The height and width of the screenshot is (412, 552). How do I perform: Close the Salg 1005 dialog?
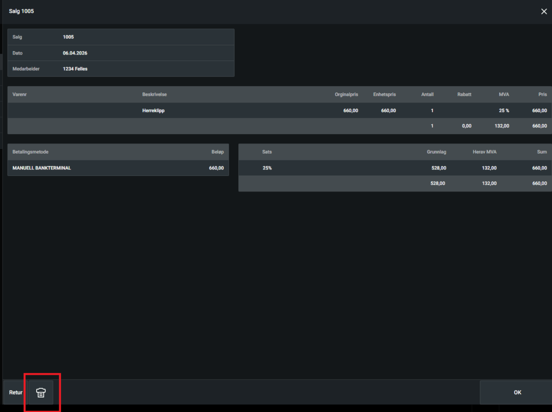543,11
